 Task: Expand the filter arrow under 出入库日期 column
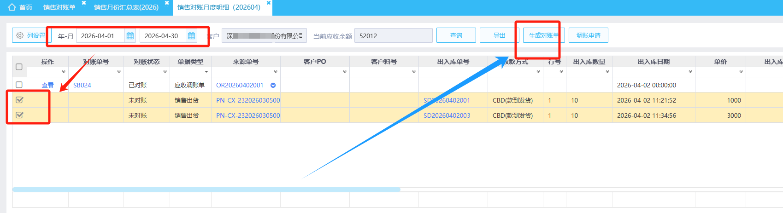point(690,72)
